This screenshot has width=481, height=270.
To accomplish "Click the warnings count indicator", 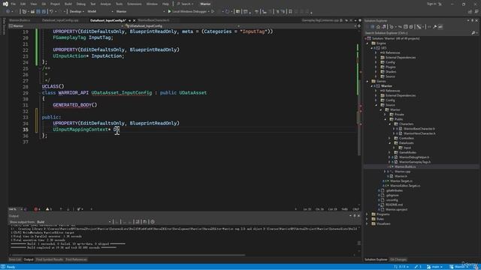I will click(48, 209).
